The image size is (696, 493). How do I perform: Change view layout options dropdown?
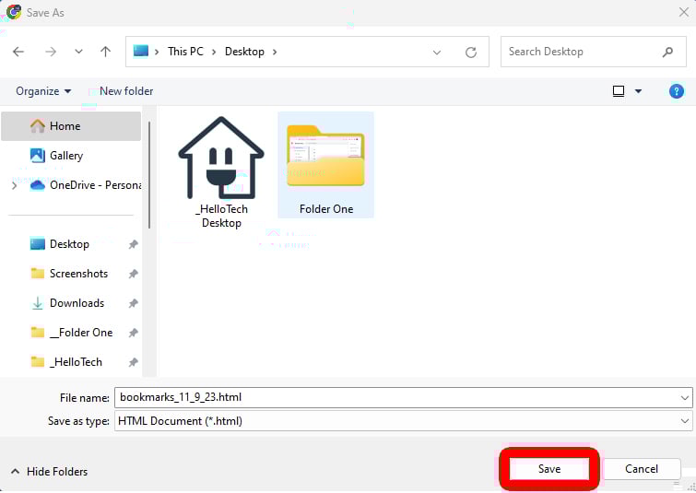[640, 91]
